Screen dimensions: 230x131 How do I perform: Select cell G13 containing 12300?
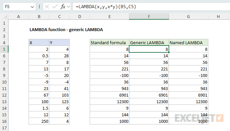pyautogui.click(x=189, y=102)
